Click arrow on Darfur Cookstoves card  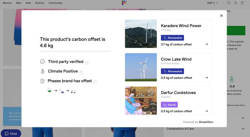pyautogui.click(x=206, y=111)
